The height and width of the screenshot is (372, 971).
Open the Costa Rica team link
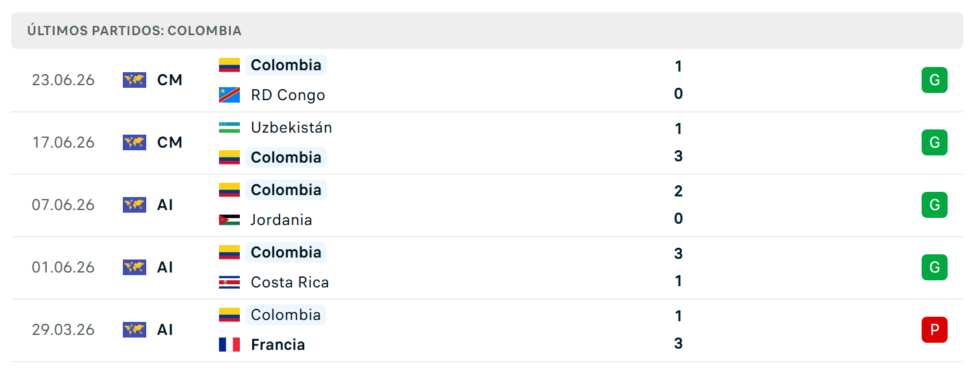(x=290, y=282)
